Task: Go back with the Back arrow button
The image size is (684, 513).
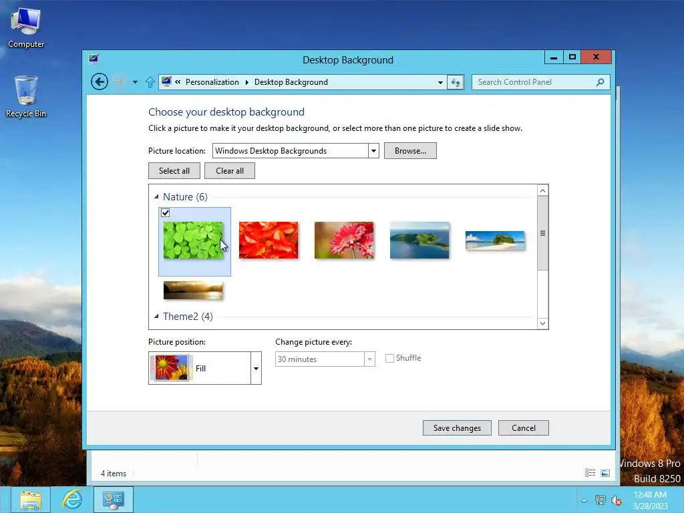Action: (100, 81)
